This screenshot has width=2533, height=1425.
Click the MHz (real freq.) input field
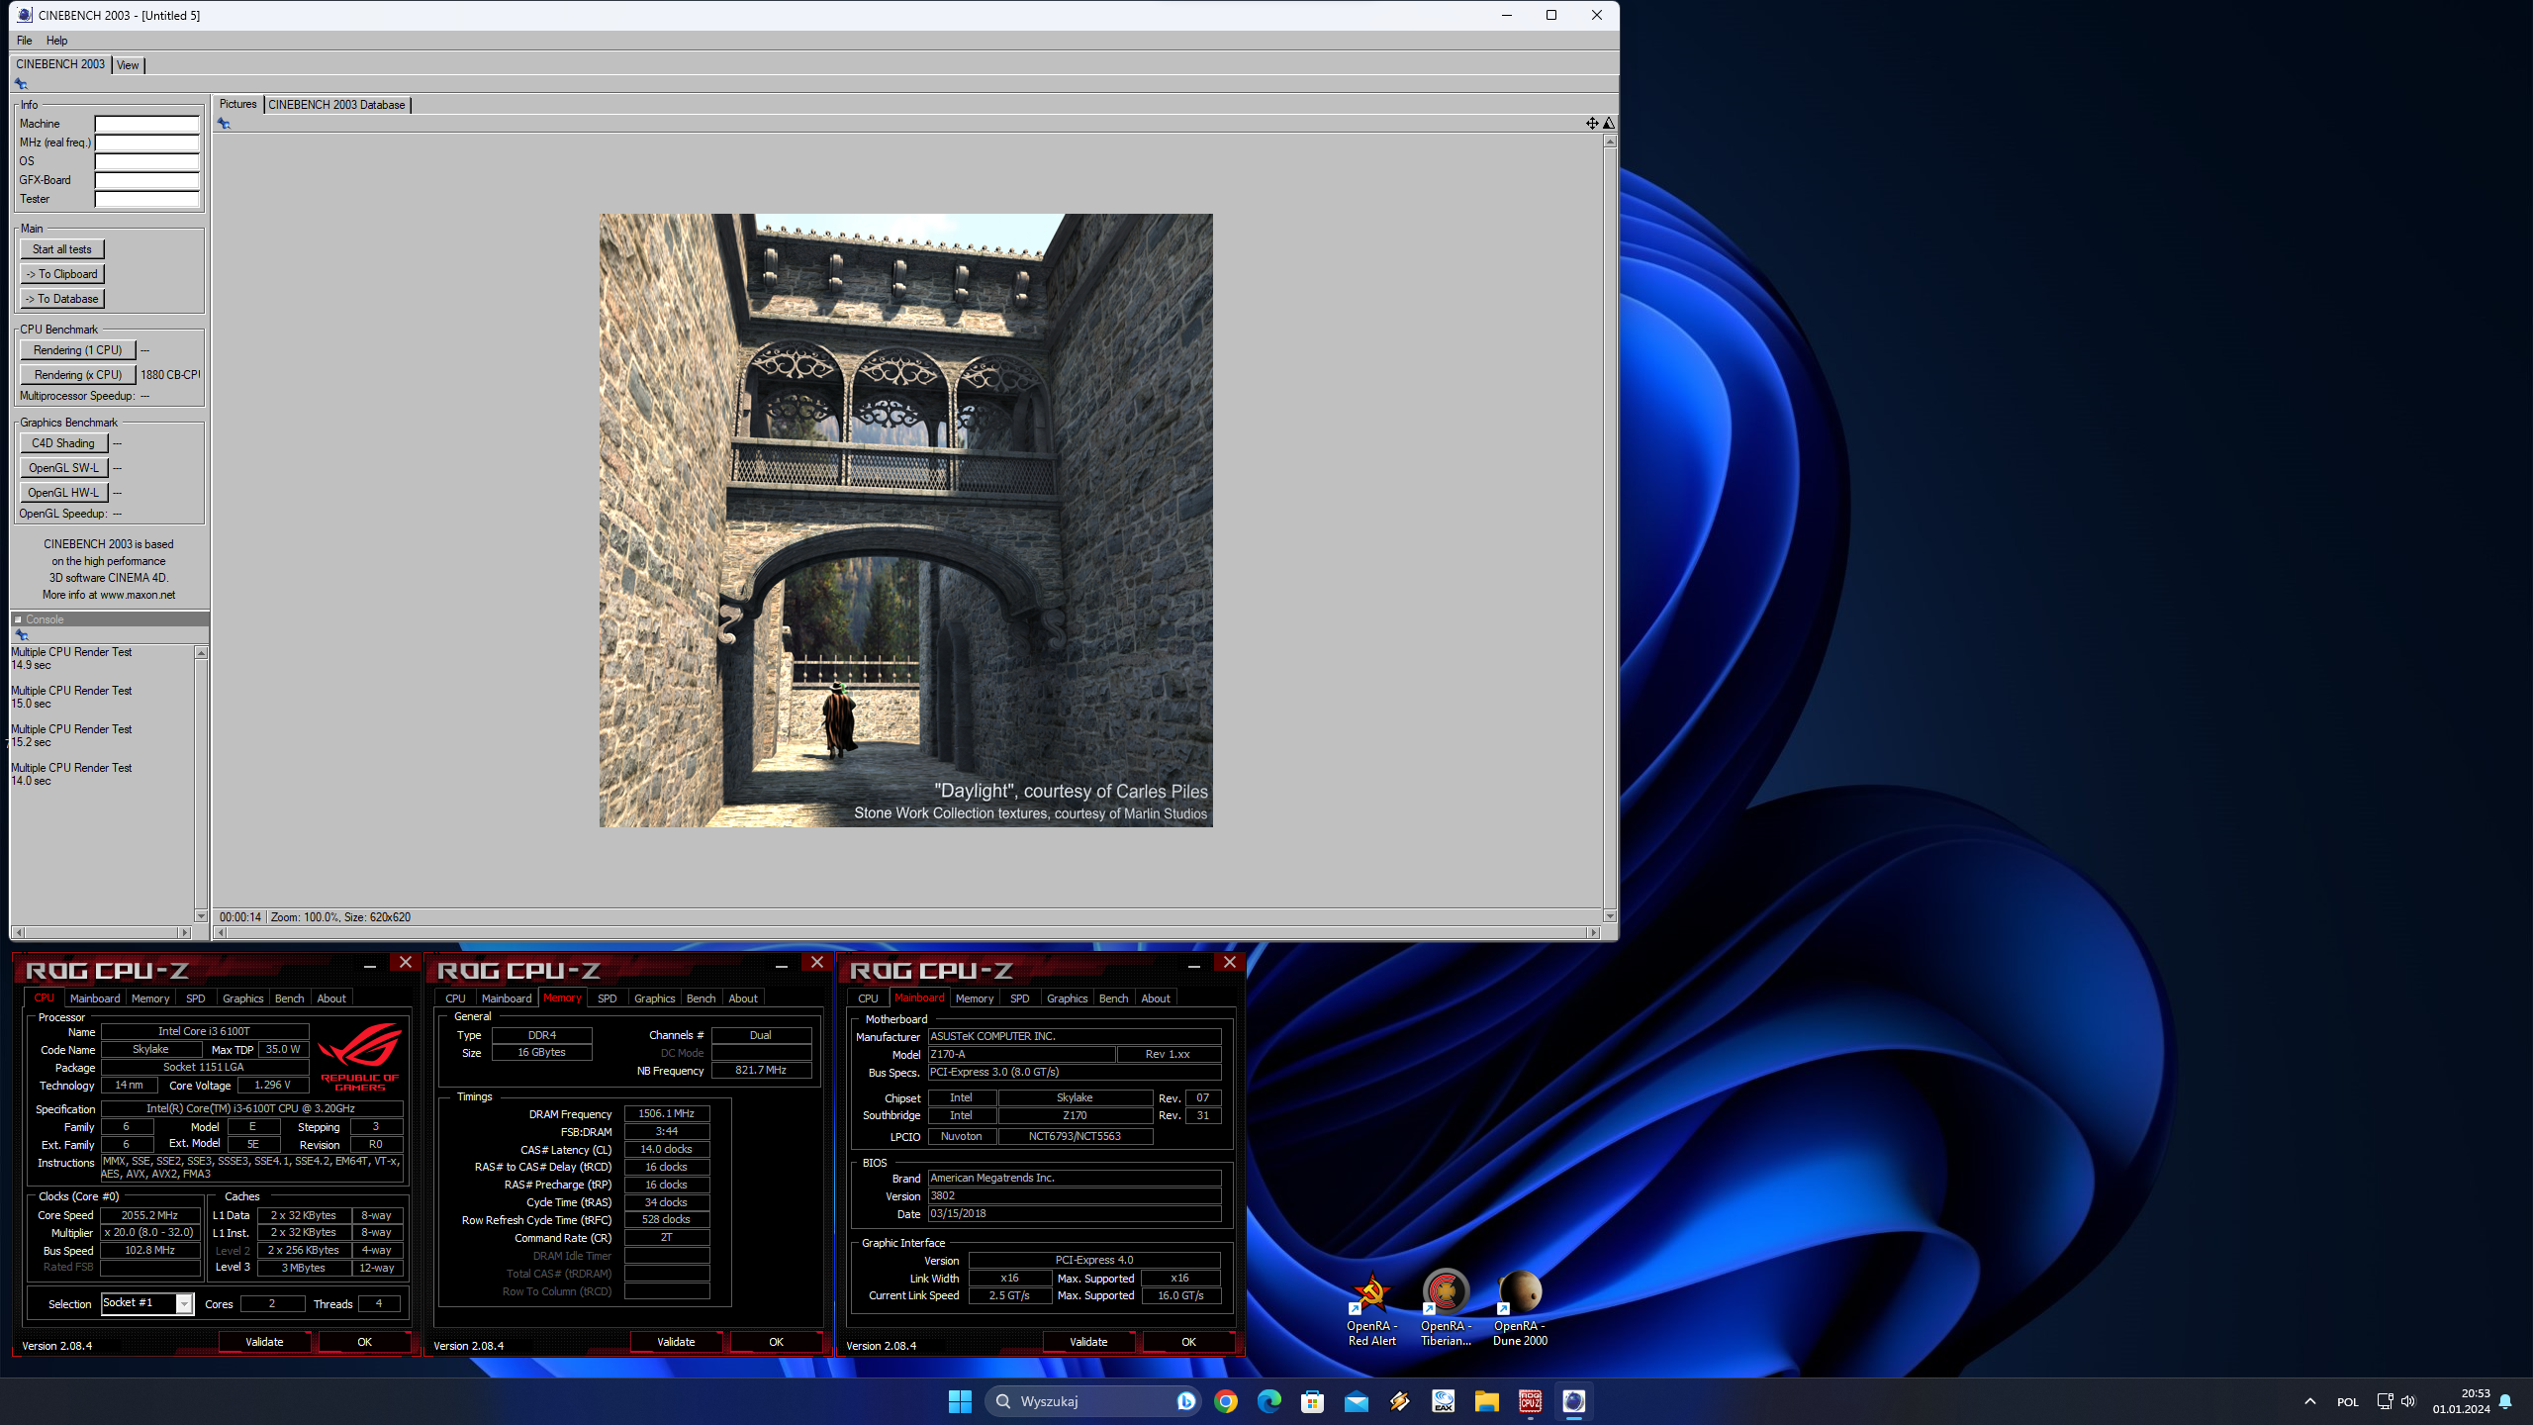coord(146,142)
